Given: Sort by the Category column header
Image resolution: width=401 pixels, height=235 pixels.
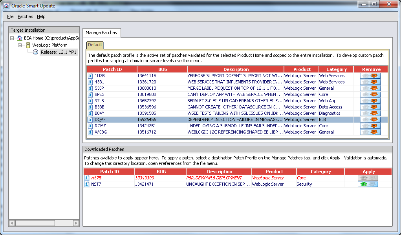Looking at the screenshot, I should point(336,69).
